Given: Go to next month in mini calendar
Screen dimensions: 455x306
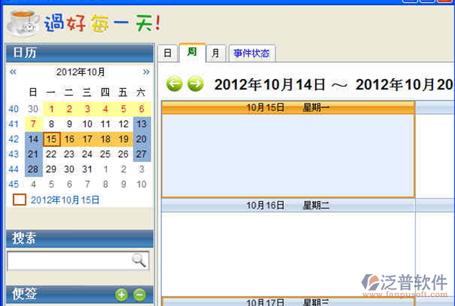Looking at the screenshot, I should (147, 72).
